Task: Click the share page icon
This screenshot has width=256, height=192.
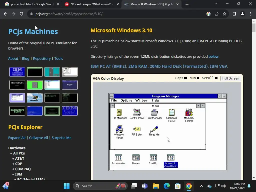Action: (216, 14)
